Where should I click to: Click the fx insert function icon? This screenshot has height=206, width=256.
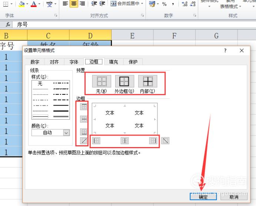(8, 24)
